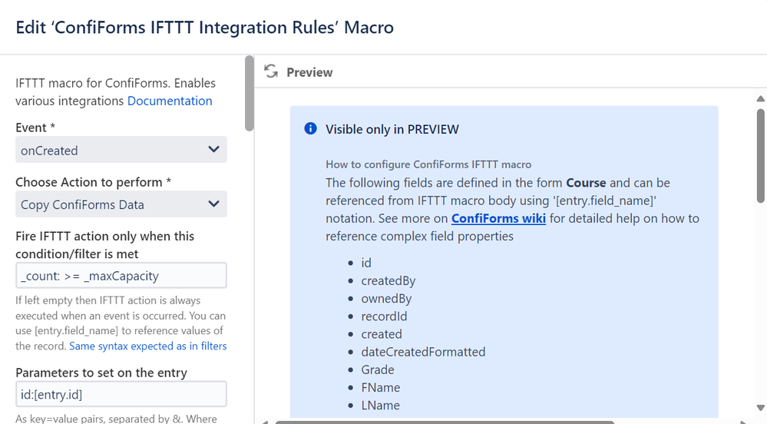Image resolution: width=767 pixels, height=424 pixels.
Task: Click the preview horizontal scrollbar thumb
Action: (x=445, y=422)
